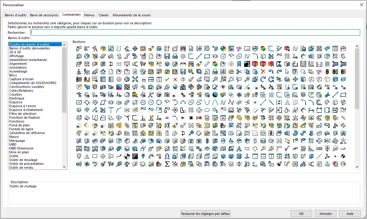
Task: Select the Commandes tab
Action: [x=71, y=15]
